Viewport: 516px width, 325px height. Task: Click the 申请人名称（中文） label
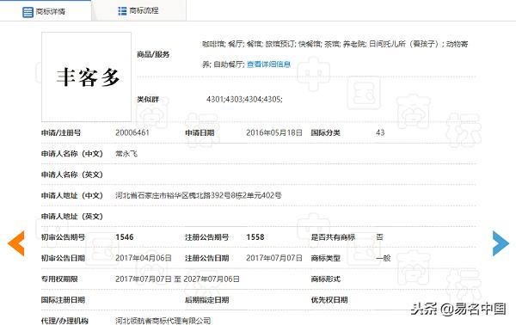tap(72, 154)
